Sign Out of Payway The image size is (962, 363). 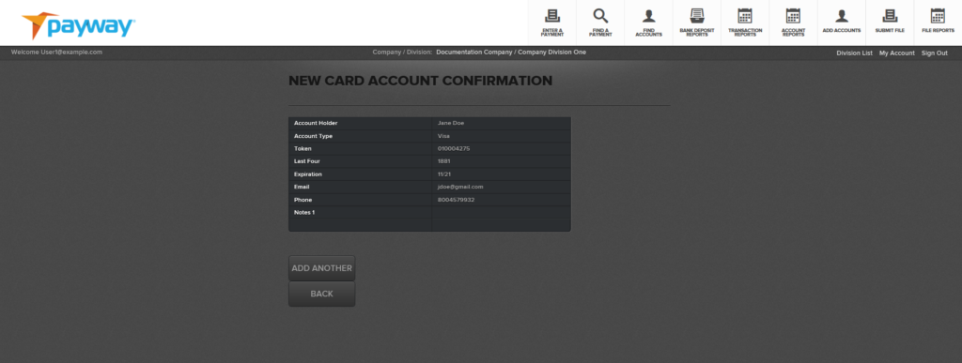tap(935, 53)
